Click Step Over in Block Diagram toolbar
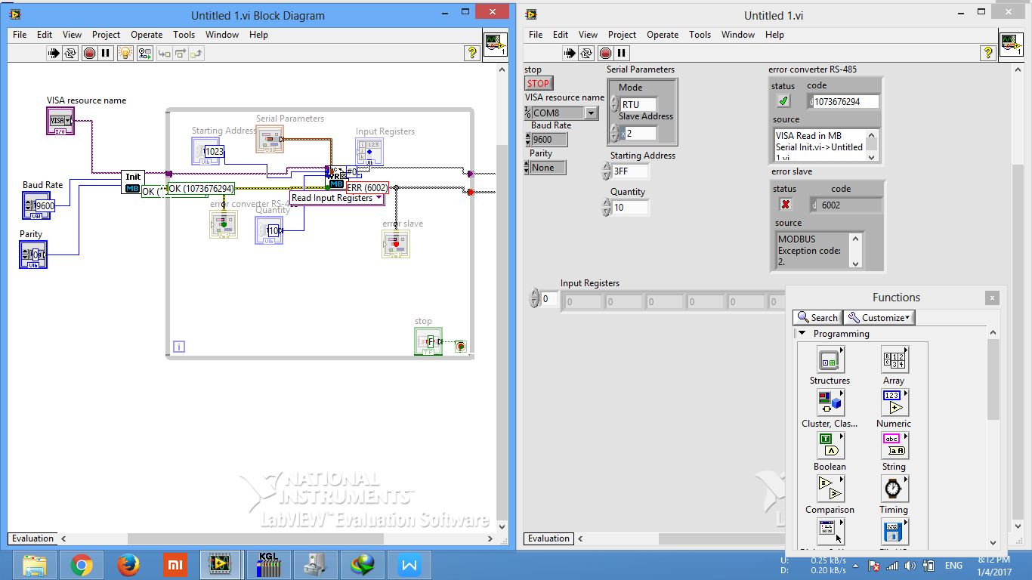Image resolution: width=1032 pixels, height=580 pixels. 181,53
